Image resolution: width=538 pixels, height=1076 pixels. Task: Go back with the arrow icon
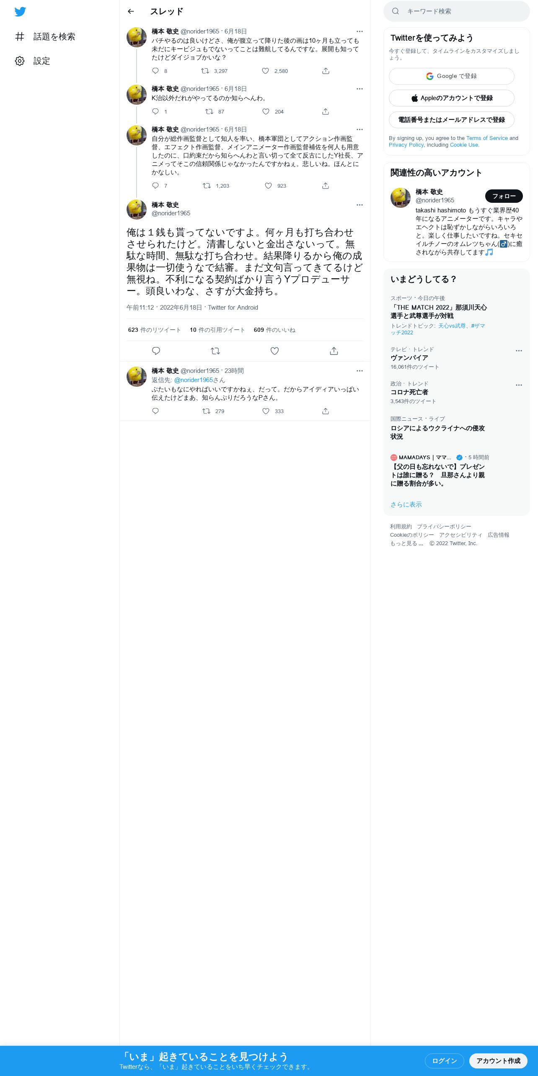click(131, 11)
